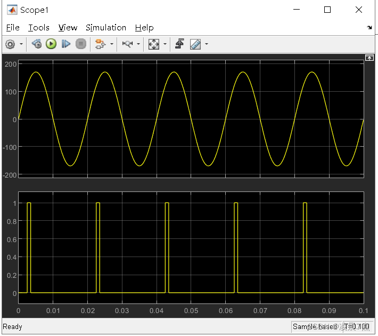
Task: Click the Highlight Simulink Block icon
Action: click(100, 44)
